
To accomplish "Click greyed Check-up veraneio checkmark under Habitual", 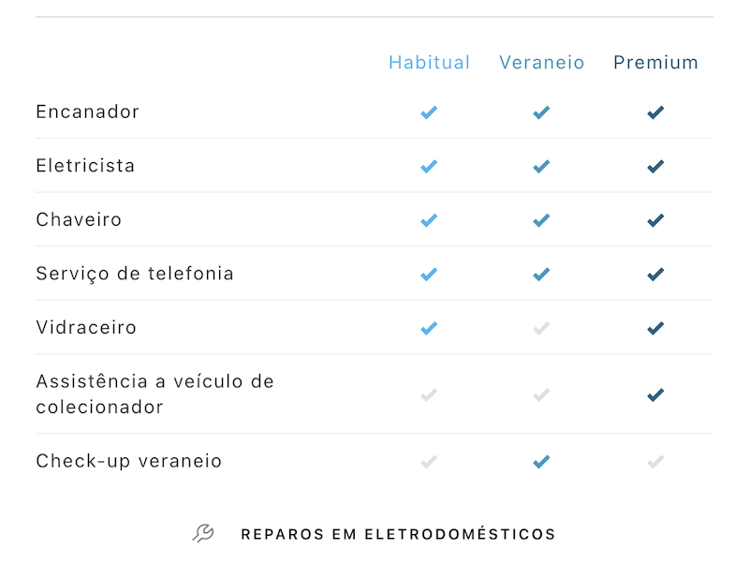I will point(429,462).
